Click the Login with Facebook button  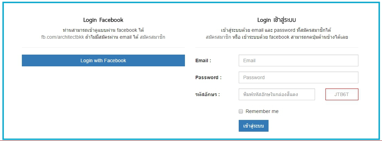click(103, 60)
